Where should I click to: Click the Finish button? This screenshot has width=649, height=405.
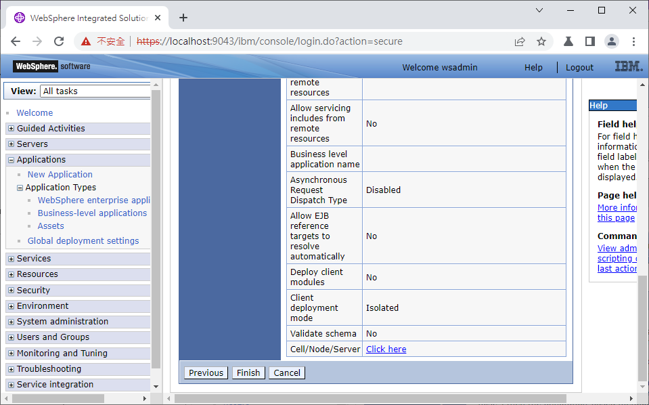coord(248,372)
